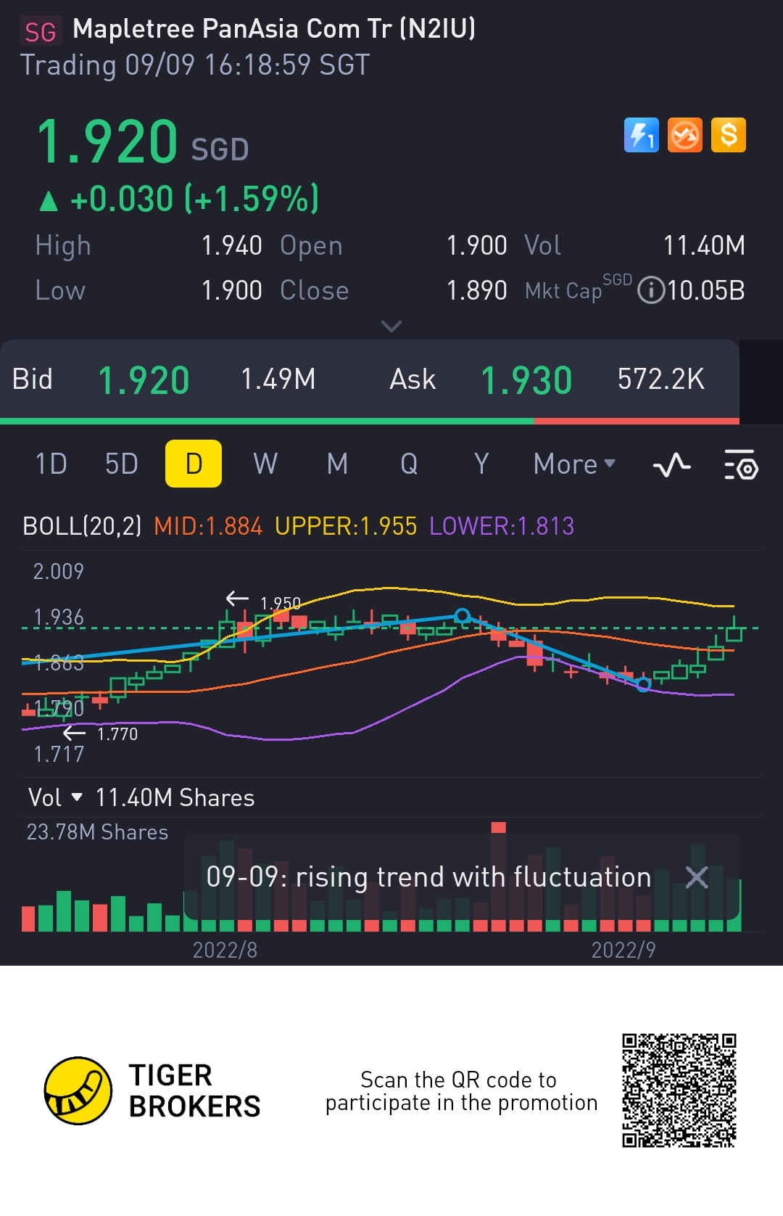Switch to Q quarterly chart tab
Screen dimensions: 783x1216
click(409, 464)
